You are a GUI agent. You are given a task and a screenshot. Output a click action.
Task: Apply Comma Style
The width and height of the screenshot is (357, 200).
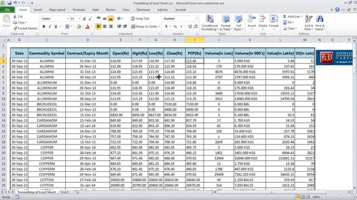click(181, 27)
